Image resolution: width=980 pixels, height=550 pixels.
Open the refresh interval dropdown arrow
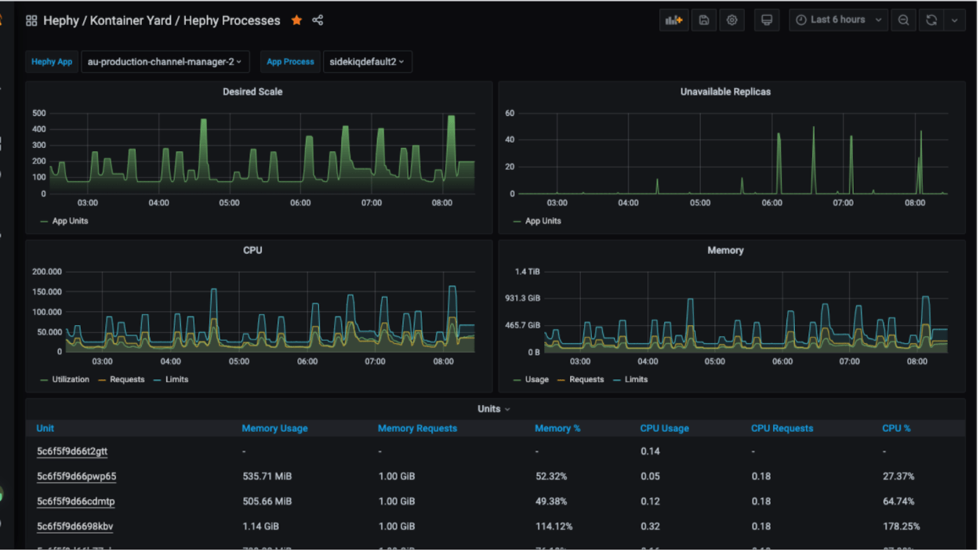(954, 20)
